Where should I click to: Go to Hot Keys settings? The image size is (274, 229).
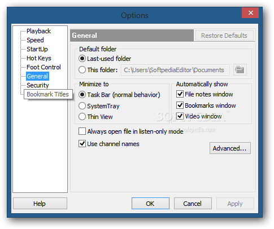pyautogui.click(x=39, y=58)
